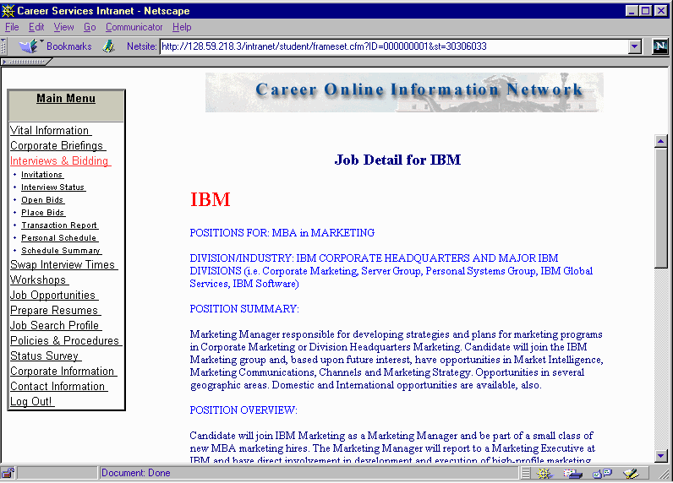Open the Place Bids link
The height and width of the screenshot is (483, 673).
43,213
